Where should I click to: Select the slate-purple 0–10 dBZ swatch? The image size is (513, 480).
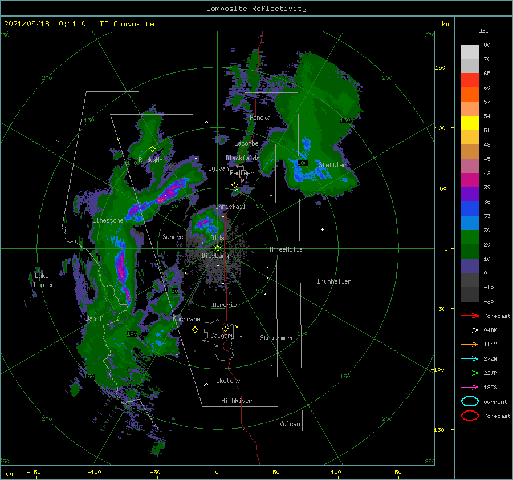point(470,265)
